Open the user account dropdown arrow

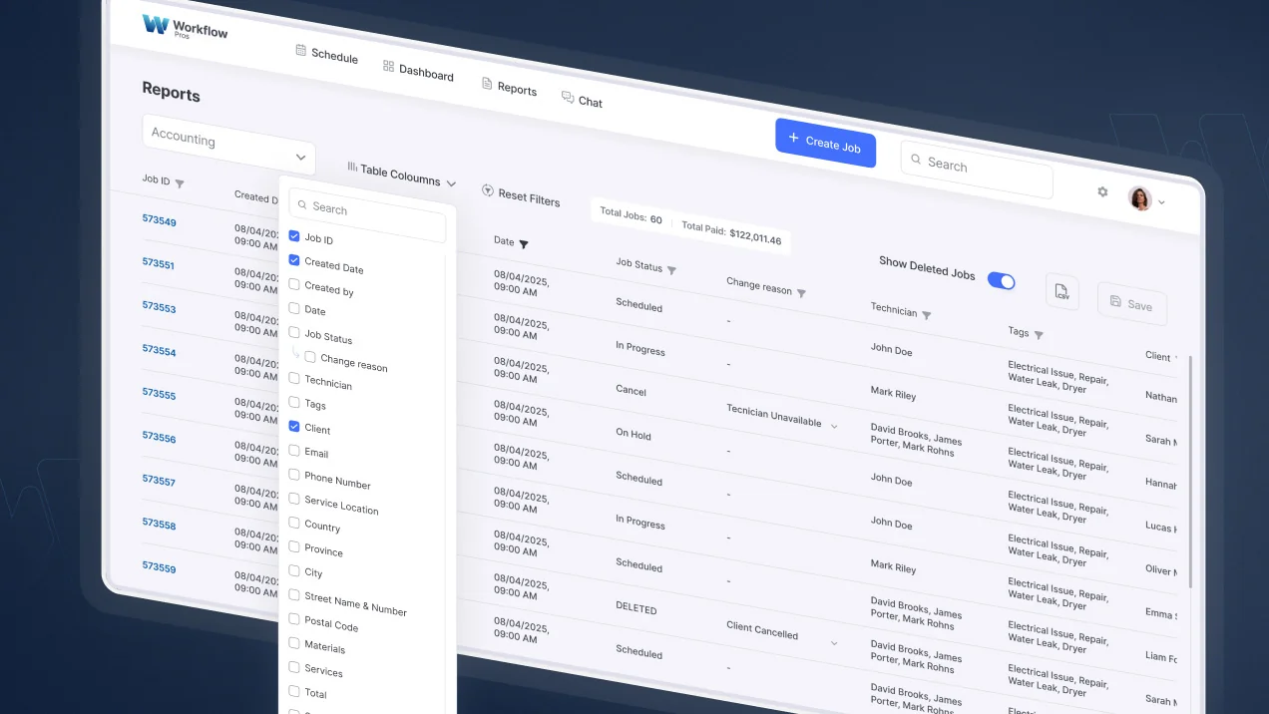1161,202
